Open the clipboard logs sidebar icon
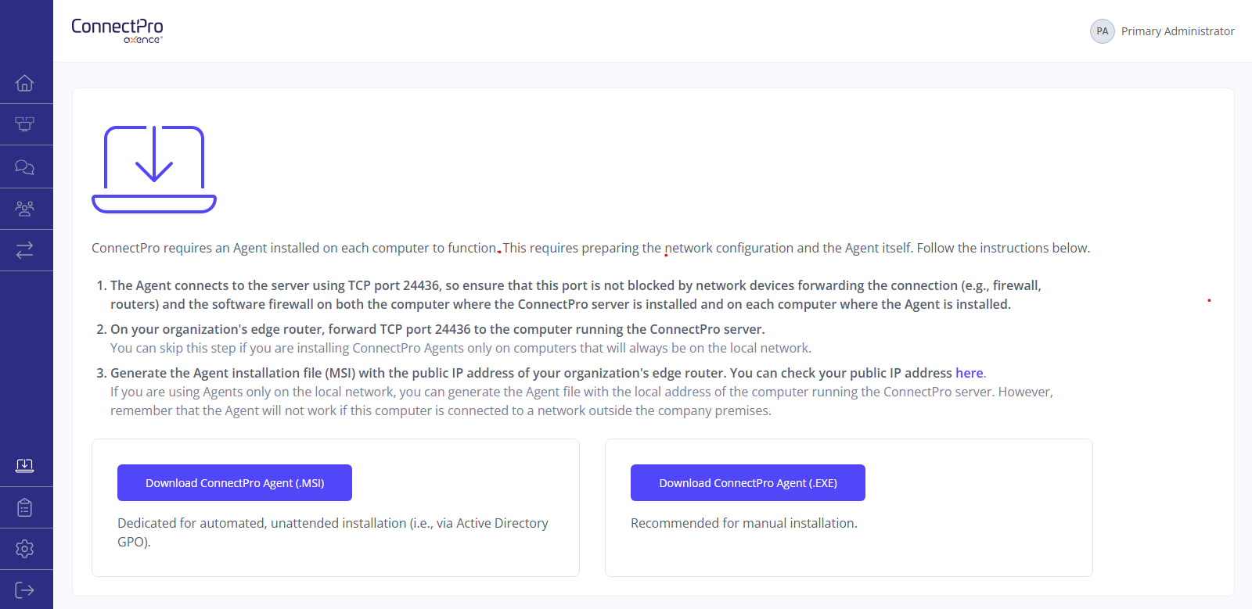Image resolution: width=1252 pixels, height=609 pixels. 25,508
